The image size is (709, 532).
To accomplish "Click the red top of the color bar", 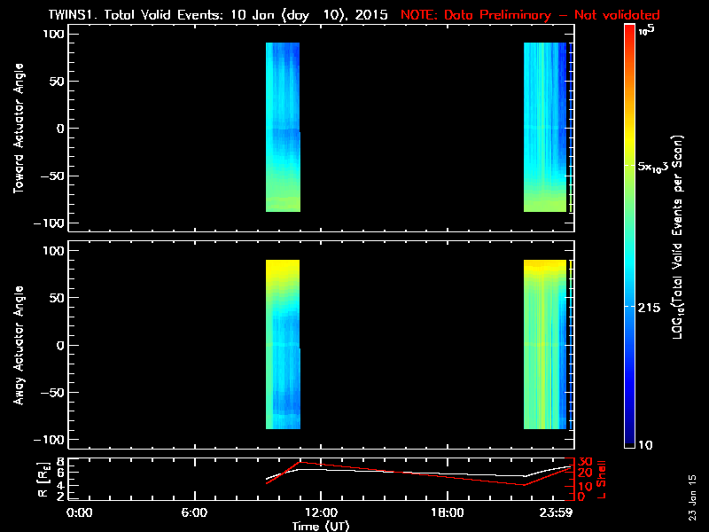I will pos(630,34).
